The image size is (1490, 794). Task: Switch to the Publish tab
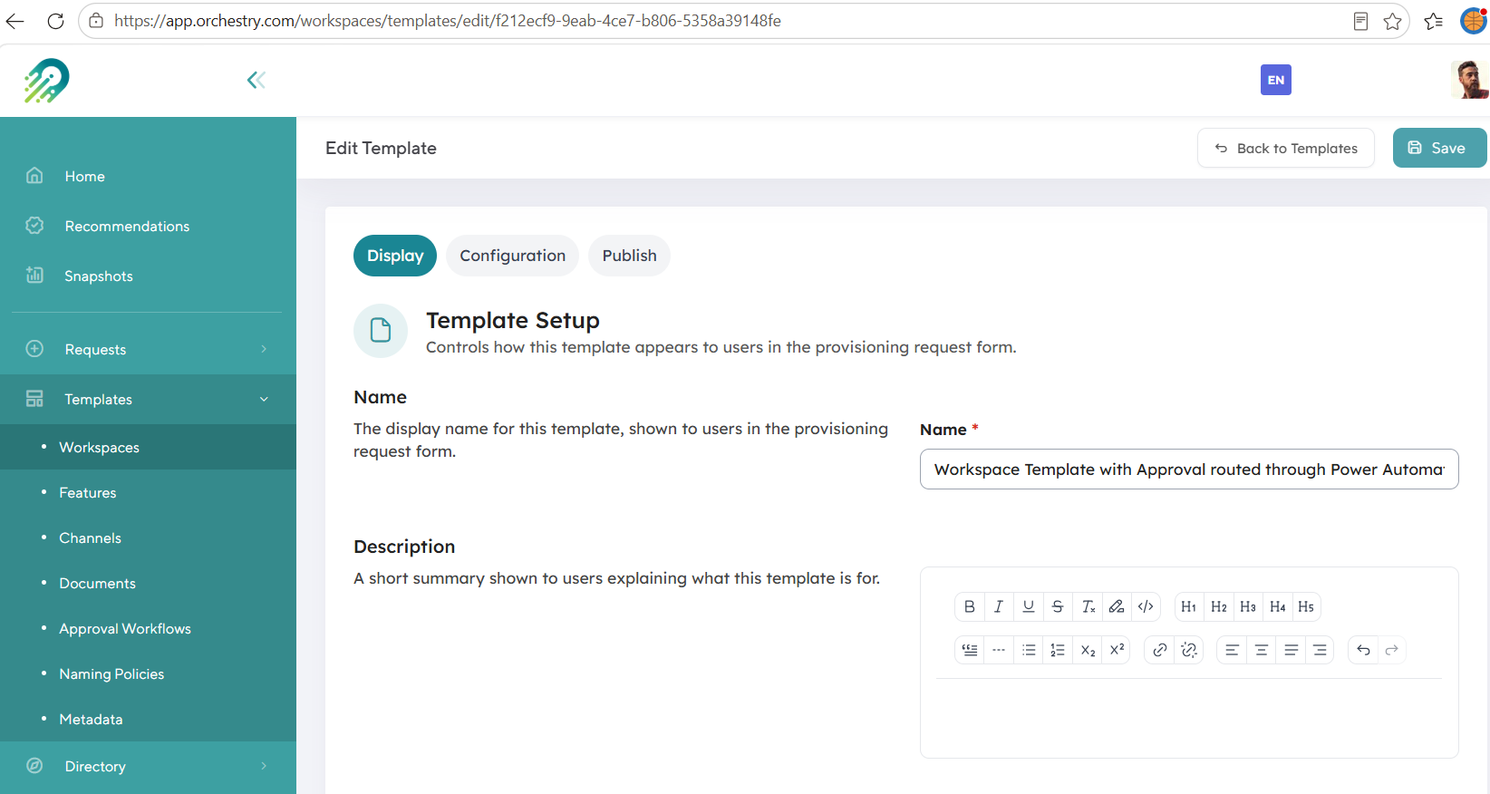(629, 256)
